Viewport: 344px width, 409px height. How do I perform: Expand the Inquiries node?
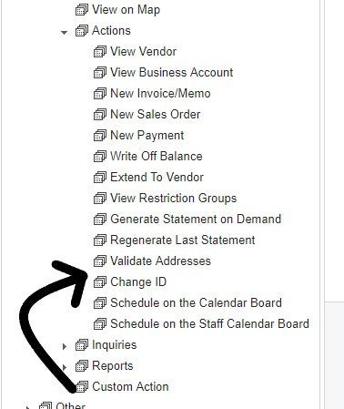[x=64, y=346]
